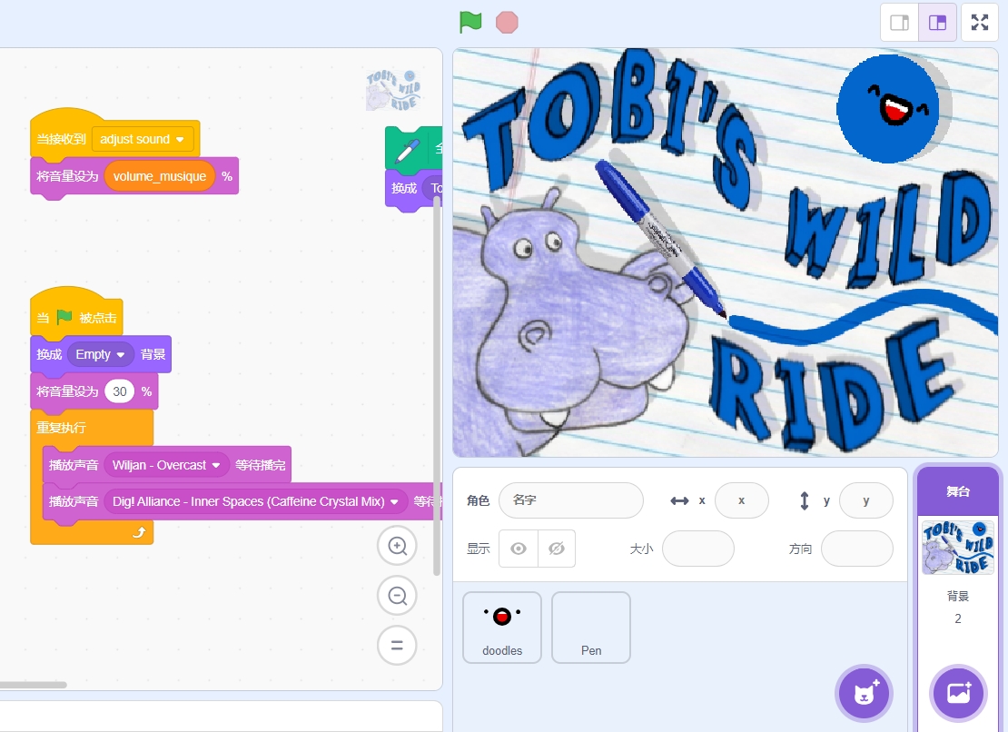Image resolution: width=1008 pixels, height=732 pixels.
Task: Open the choose sprite cat button
Action: (864, 694)
